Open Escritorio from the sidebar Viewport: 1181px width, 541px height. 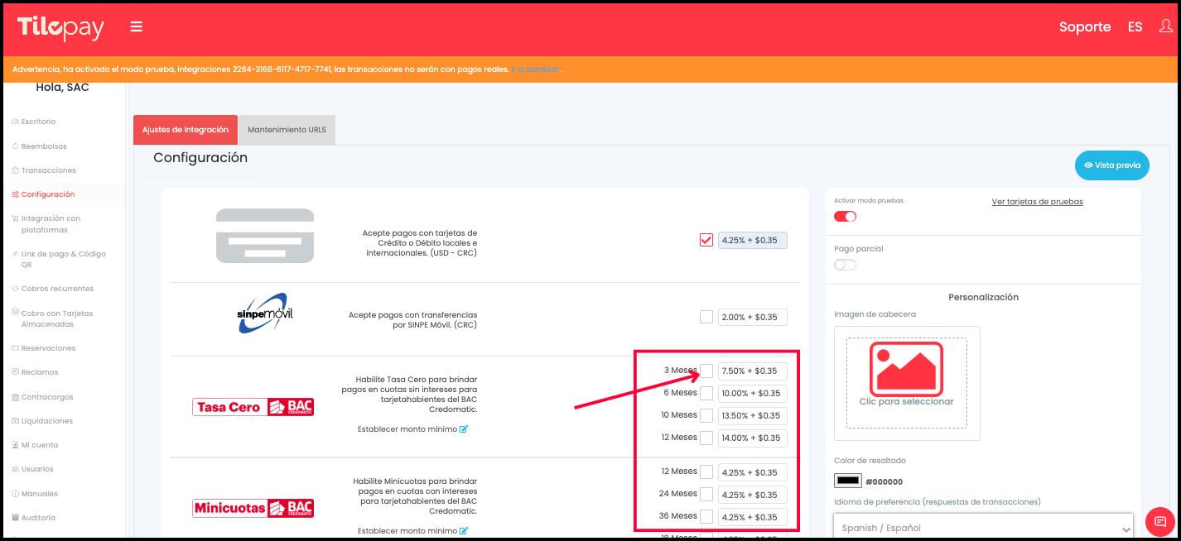(x=38, y=122)
